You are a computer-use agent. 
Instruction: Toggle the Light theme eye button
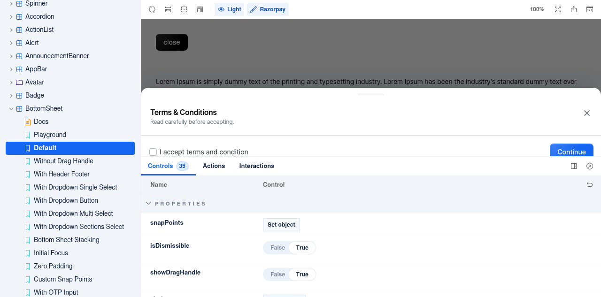230,9
